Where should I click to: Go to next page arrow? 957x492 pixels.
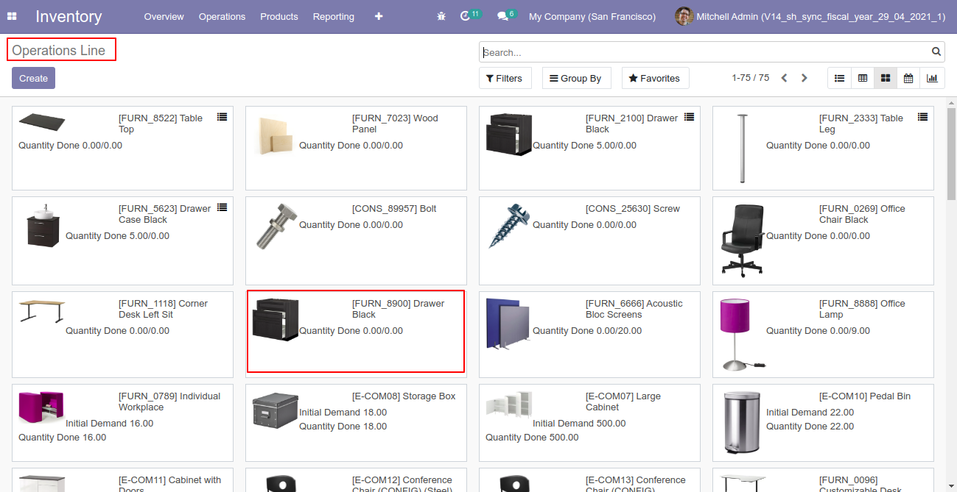804,78
